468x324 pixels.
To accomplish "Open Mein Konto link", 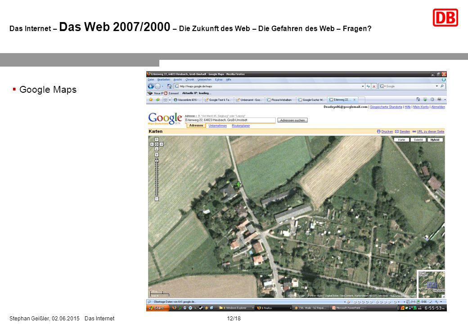I will pyautogui.click(x=421, y=107).
